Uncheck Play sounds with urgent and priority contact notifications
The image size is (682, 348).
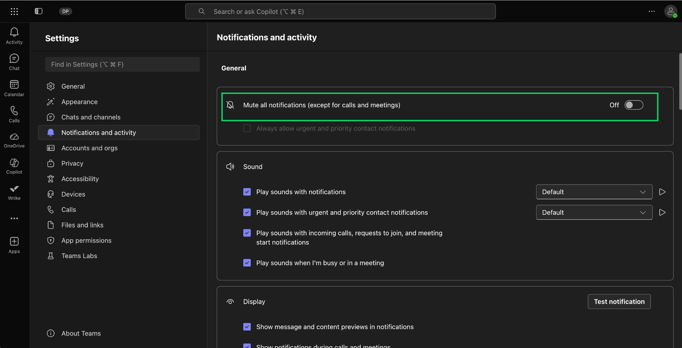pos(247,212)
